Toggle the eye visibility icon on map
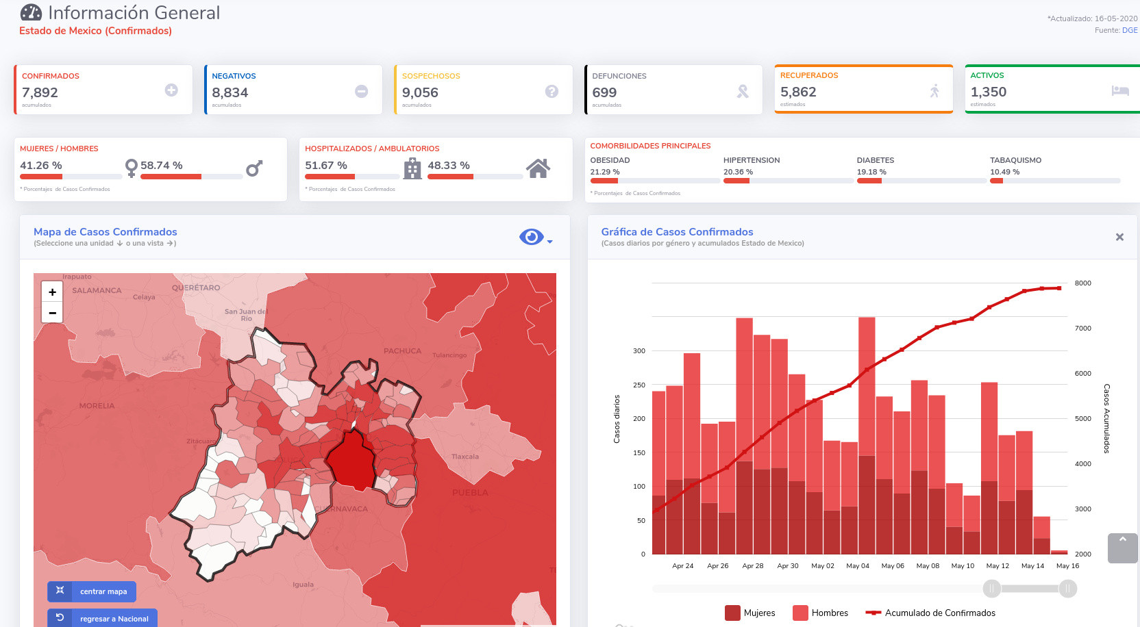 [x=531, y=237]
